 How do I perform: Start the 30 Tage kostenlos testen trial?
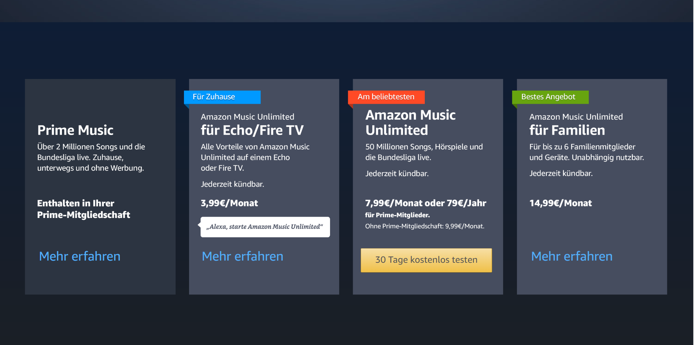(426, 260)
